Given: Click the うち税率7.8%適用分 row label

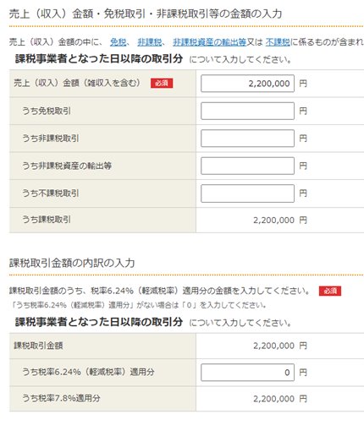Looking at the screenshot, I should (x=61, y=399).
